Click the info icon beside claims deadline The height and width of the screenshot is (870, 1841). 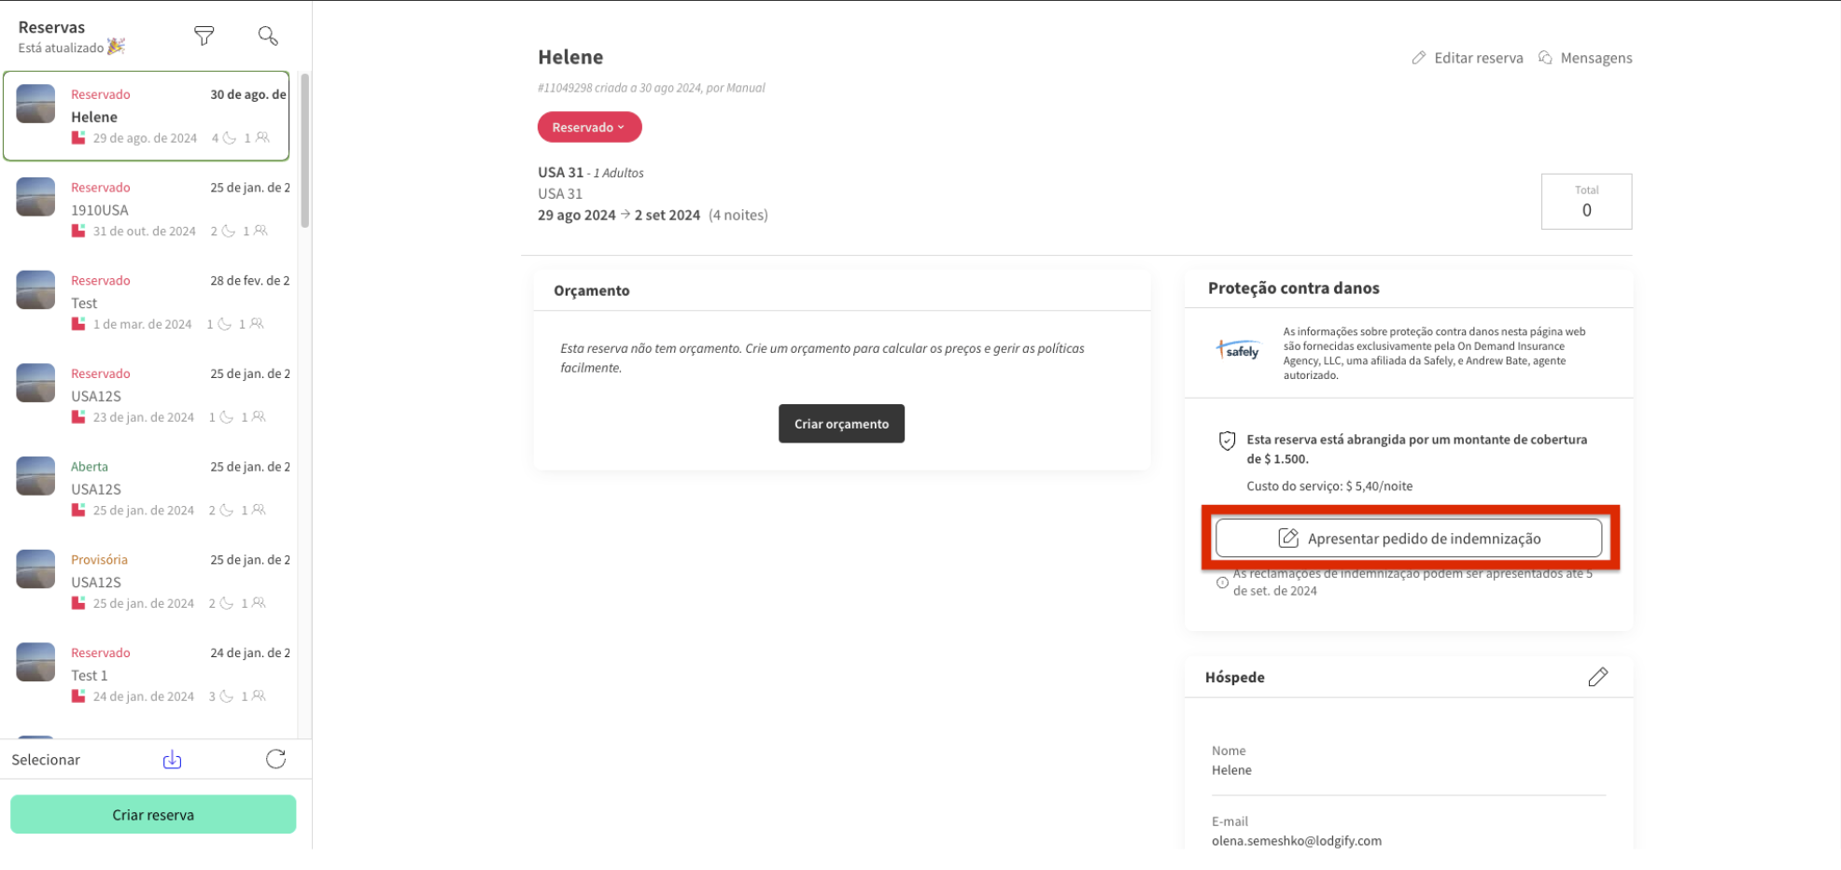(x=1222, y=582)
